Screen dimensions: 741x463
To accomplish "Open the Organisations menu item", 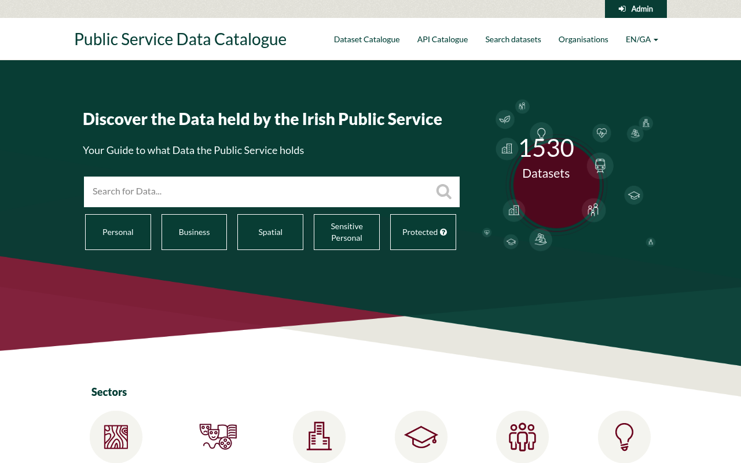I will pos(584,39).
